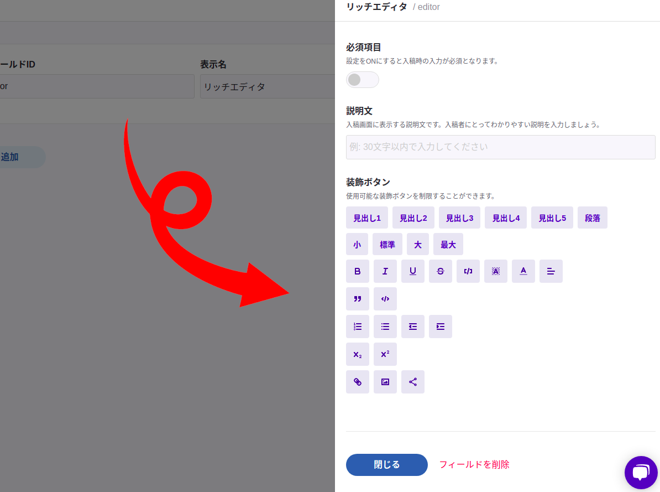Toggle the strikethrough decoration button
The width and height of the screenshot is (660, 492).
pos(441,271)
